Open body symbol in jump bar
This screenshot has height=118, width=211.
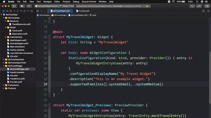point(93,15)
